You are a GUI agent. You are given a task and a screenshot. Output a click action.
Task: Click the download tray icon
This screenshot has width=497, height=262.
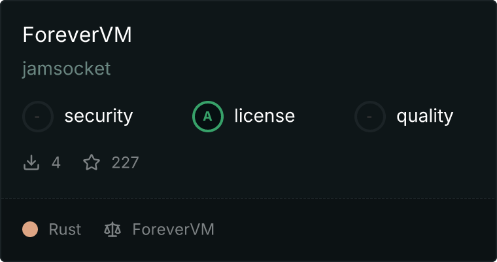[31, 162]
